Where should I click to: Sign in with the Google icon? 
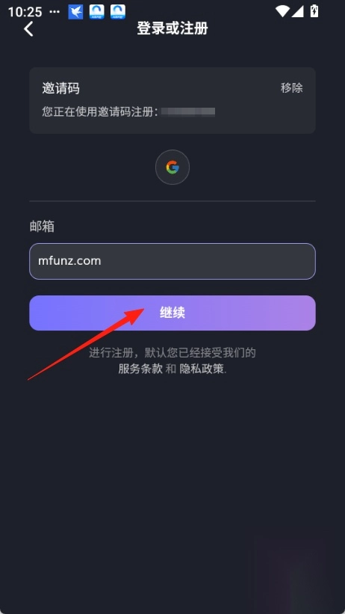[x=172, y=168]
